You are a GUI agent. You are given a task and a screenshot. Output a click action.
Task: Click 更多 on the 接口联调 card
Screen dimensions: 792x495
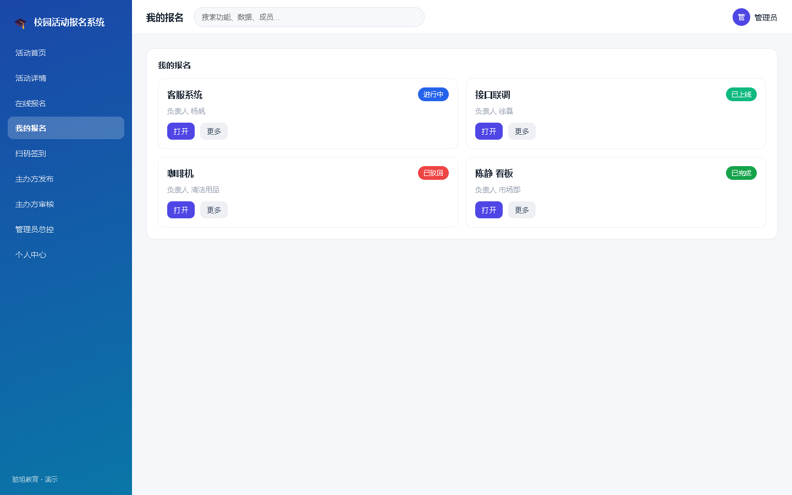point(522,131)
